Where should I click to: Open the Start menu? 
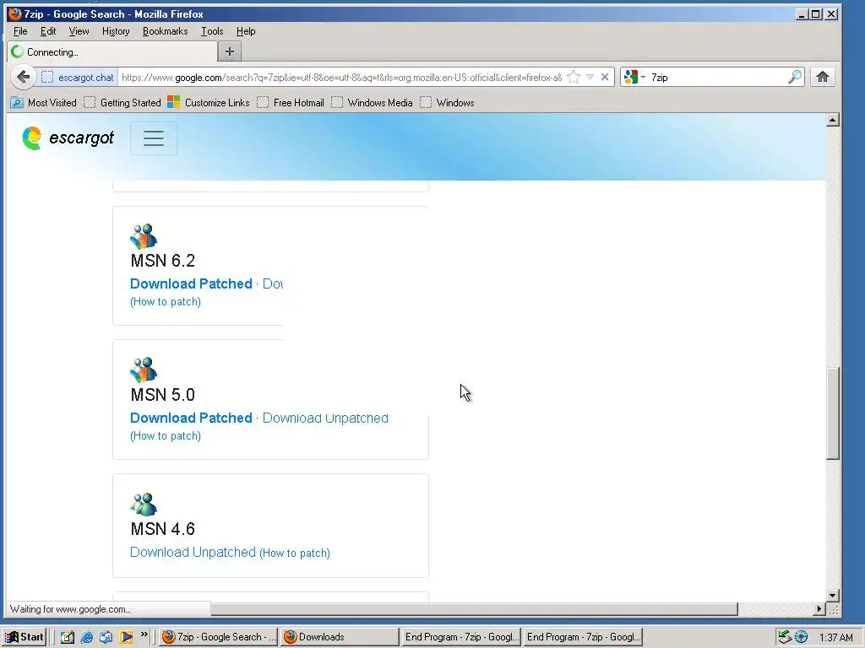(x=24, y=637)
